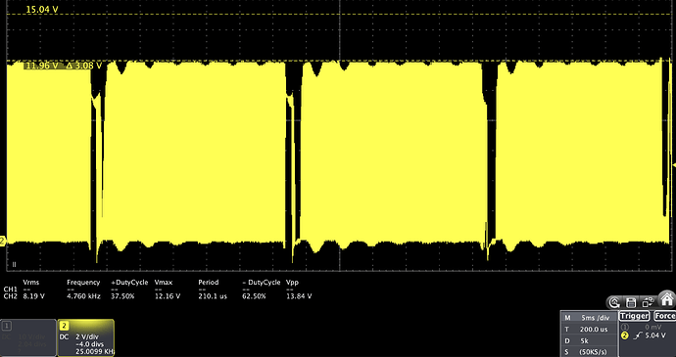Viewport: 676px width, 357px height.
Task: Click the 37.50% duty cycle value
Action: (122, 296)
